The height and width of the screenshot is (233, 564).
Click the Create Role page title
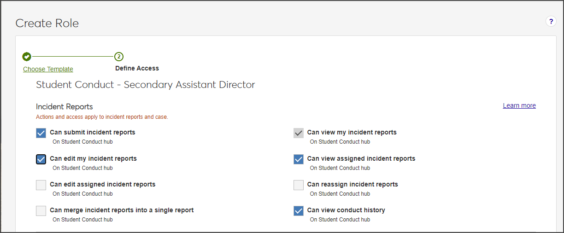pyautogui.click(x=47, y=23)
